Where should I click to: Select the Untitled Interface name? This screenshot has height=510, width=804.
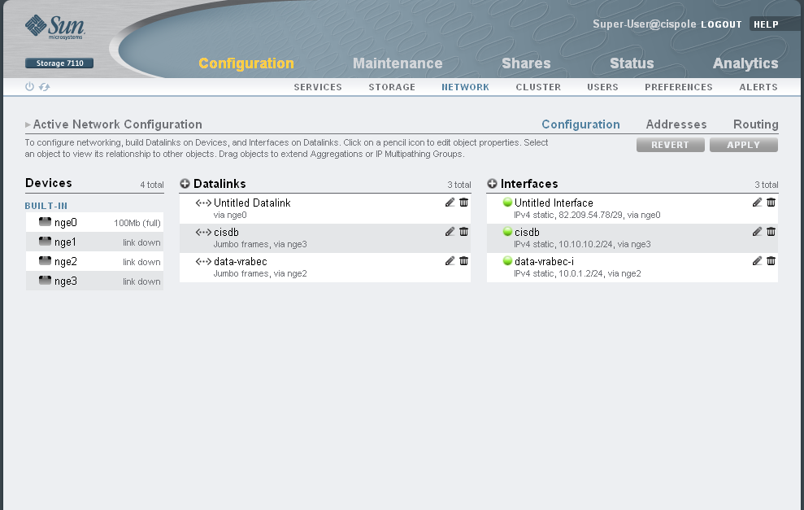click(x=554, y=203)
